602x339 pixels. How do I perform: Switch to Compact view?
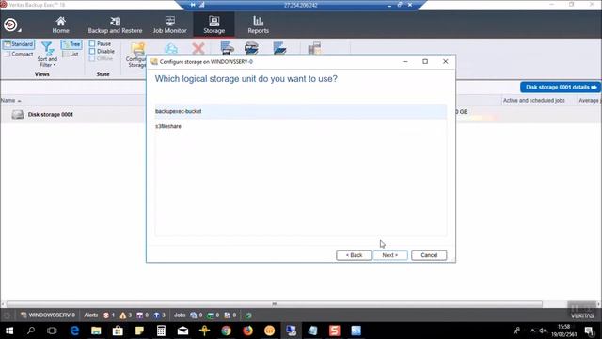pyautogui.click(x=19, y=55)
